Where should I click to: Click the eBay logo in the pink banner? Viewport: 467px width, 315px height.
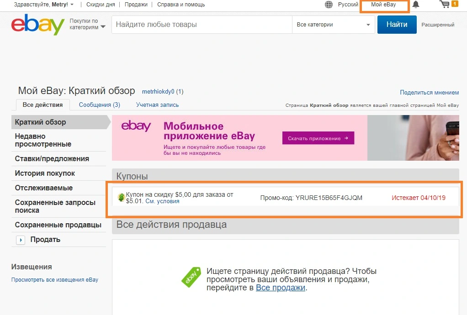(136, 126)
